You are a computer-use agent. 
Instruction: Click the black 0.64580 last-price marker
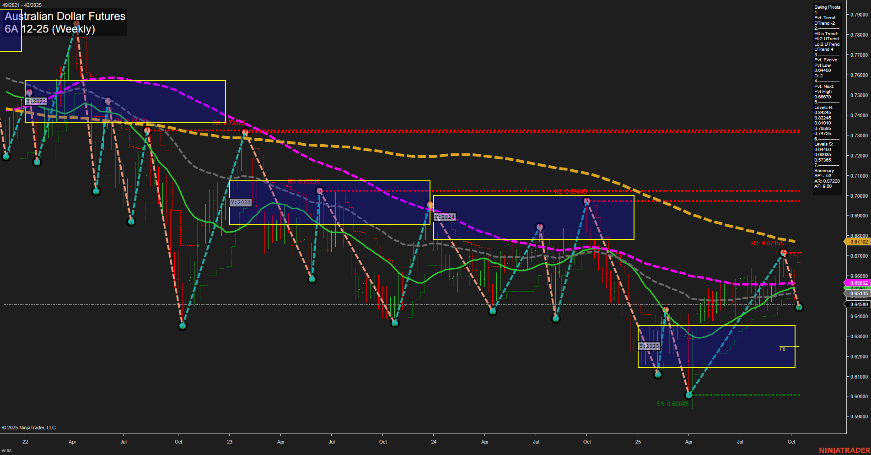[x=859, y=304]
